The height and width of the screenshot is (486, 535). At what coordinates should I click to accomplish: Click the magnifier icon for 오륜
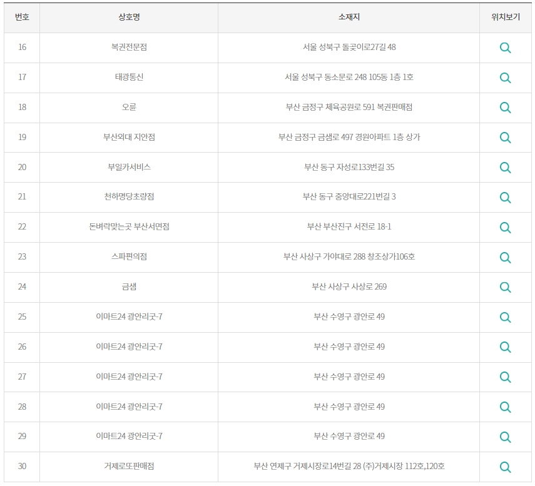pos(506,108)
